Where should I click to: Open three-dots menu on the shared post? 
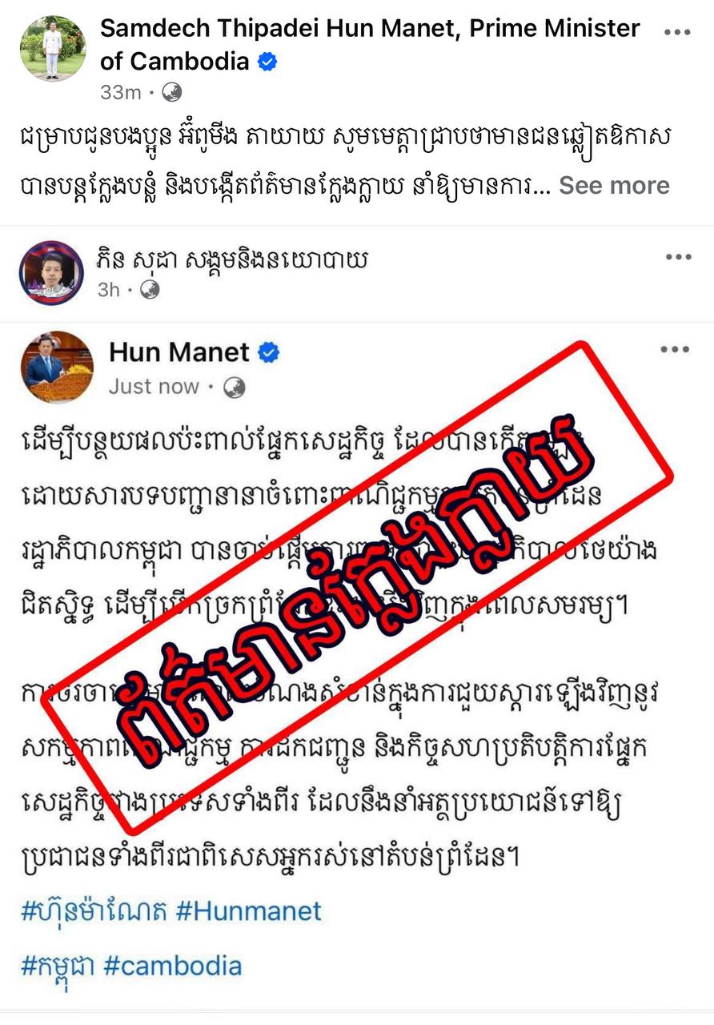pyautogui.click(x=677, y=257)
